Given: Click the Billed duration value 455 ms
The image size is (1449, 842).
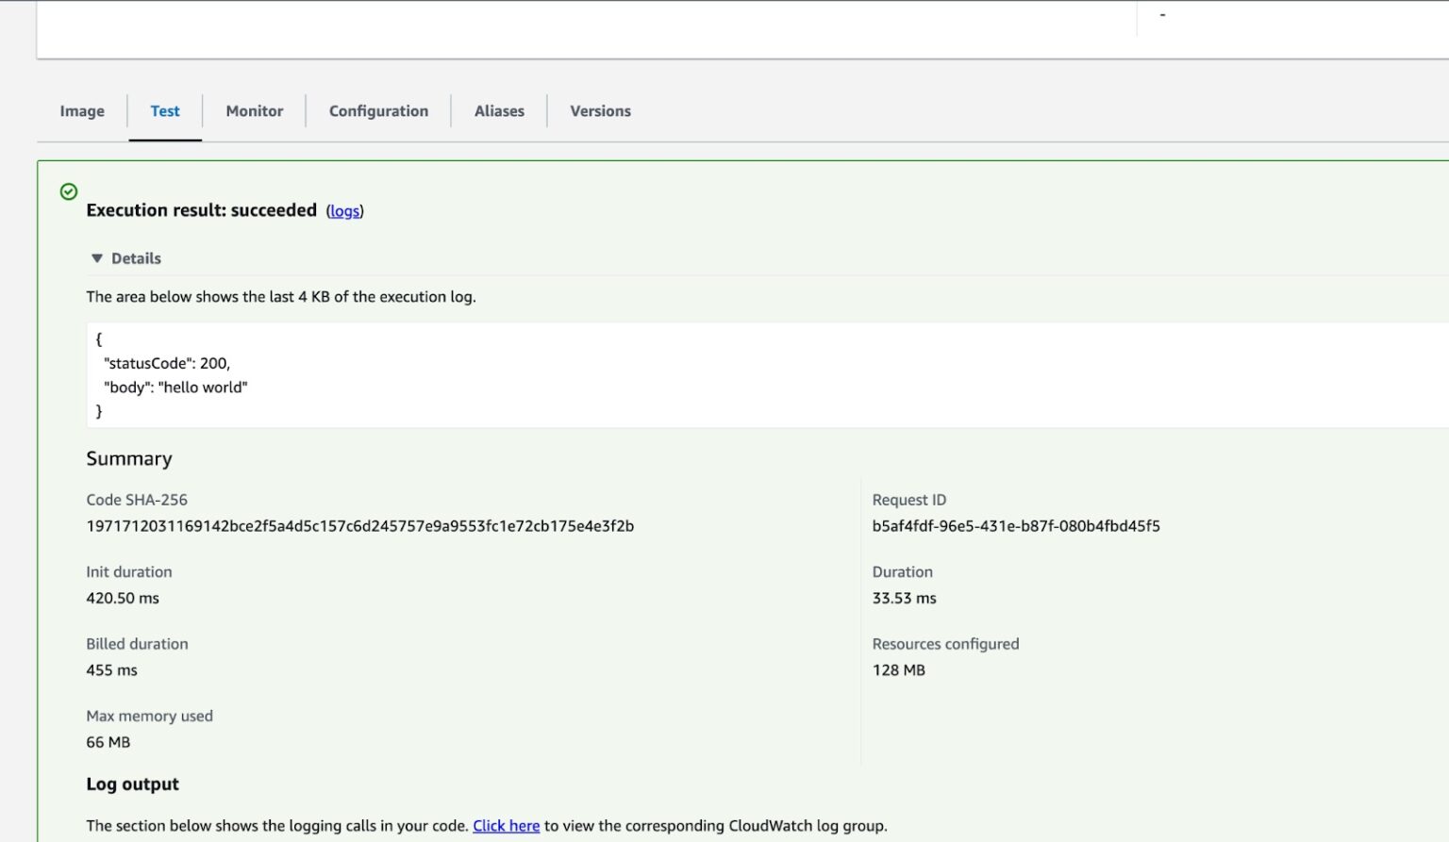Looking at the screenshot, I should (x=111, y=670).
